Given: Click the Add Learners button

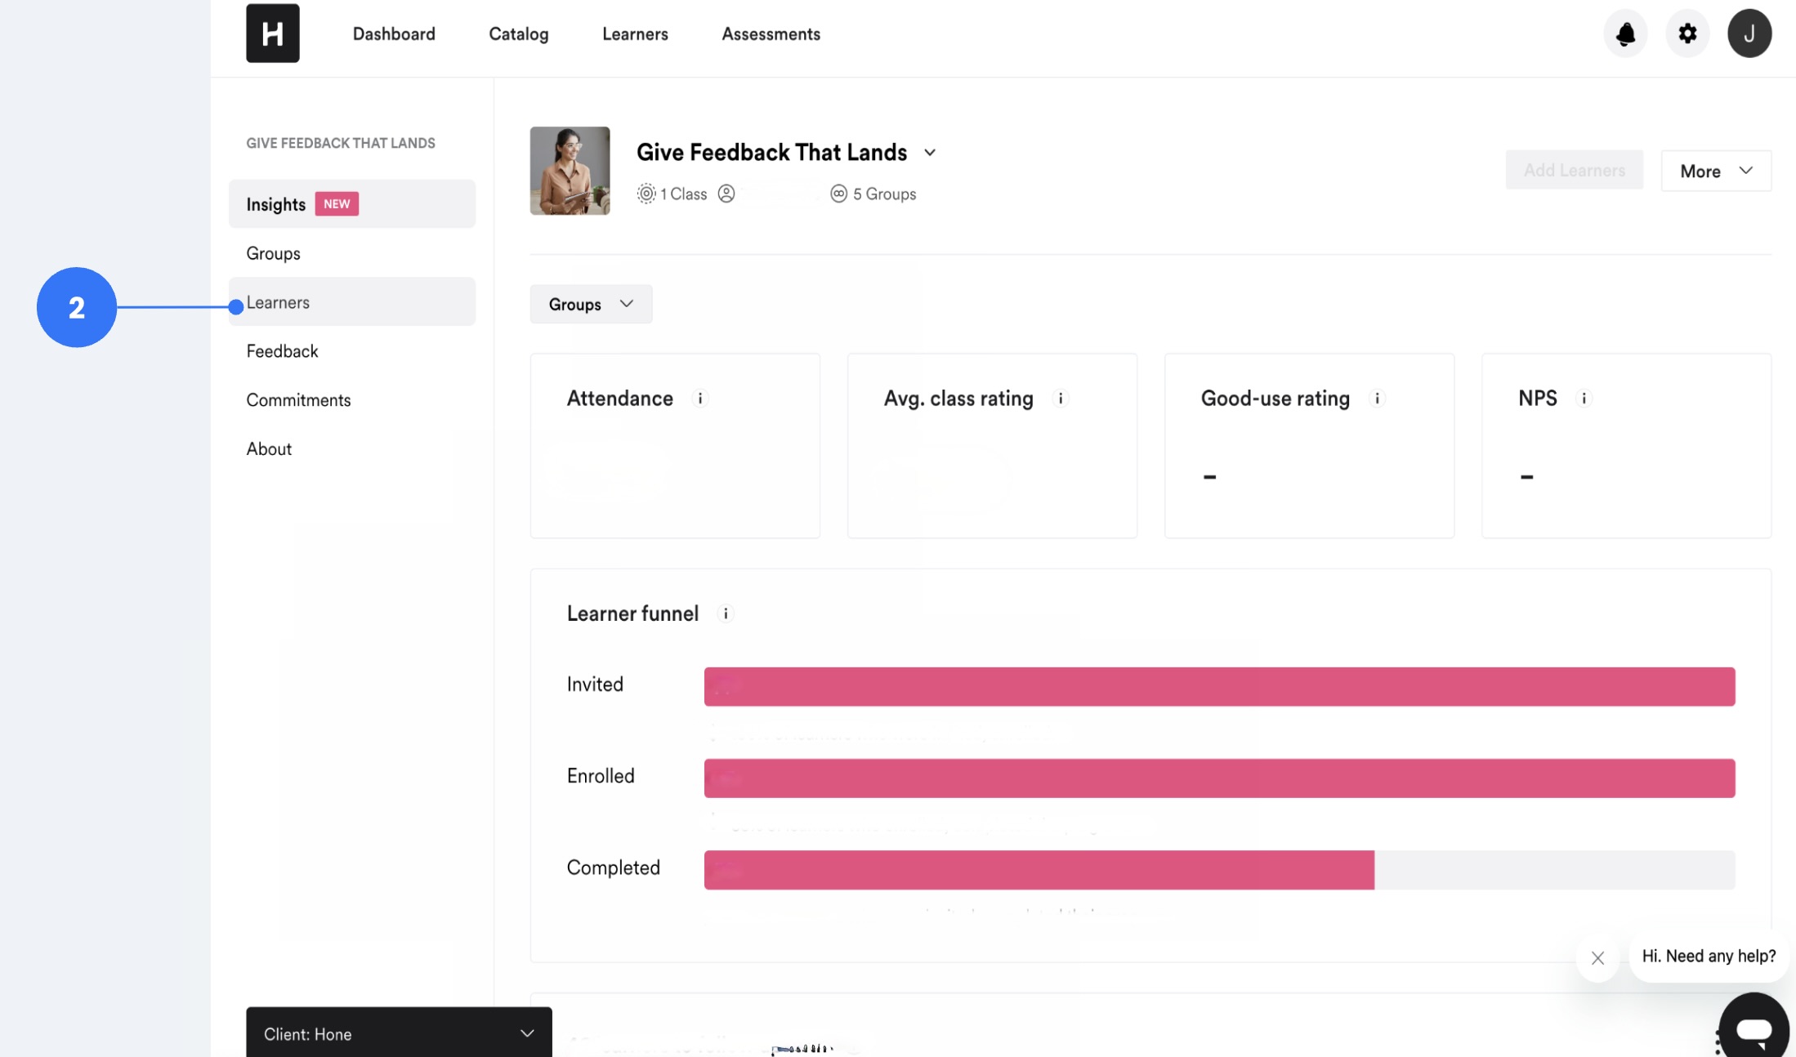Looking at the screenshot, I should (1574, 169).
